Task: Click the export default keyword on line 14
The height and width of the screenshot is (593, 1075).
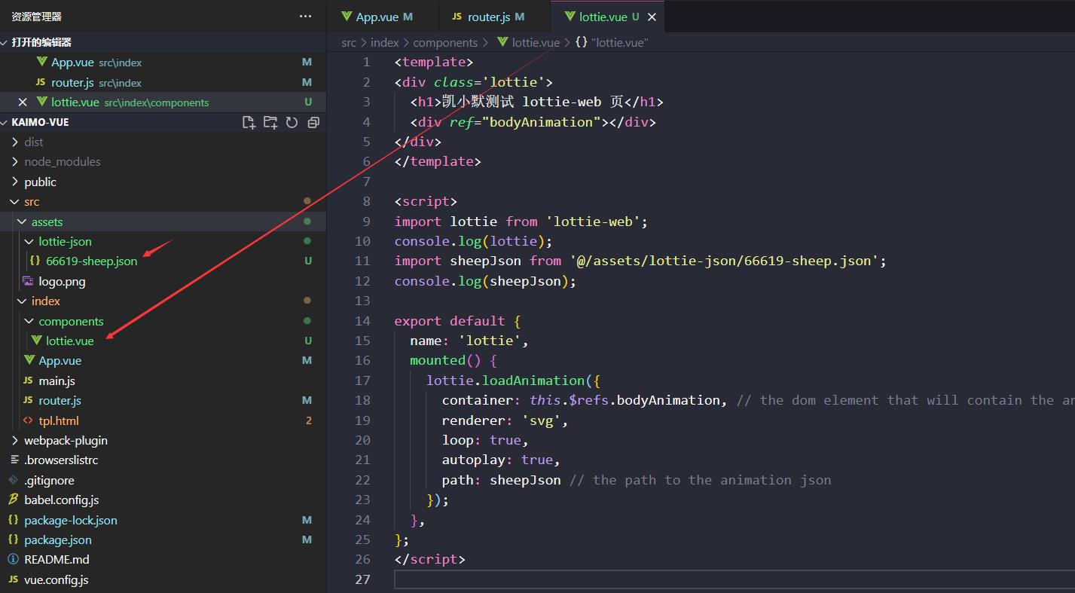Action: coord(450,321)
